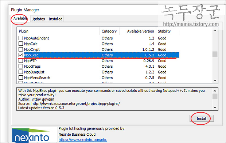
Task: Open the nexinto.com/nbc link
Action: click(83, 140)
